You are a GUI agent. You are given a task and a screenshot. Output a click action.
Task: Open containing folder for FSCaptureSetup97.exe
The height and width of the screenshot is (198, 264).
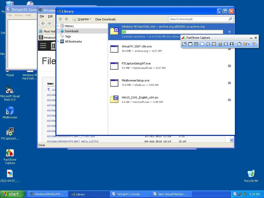tap(229, 66)
